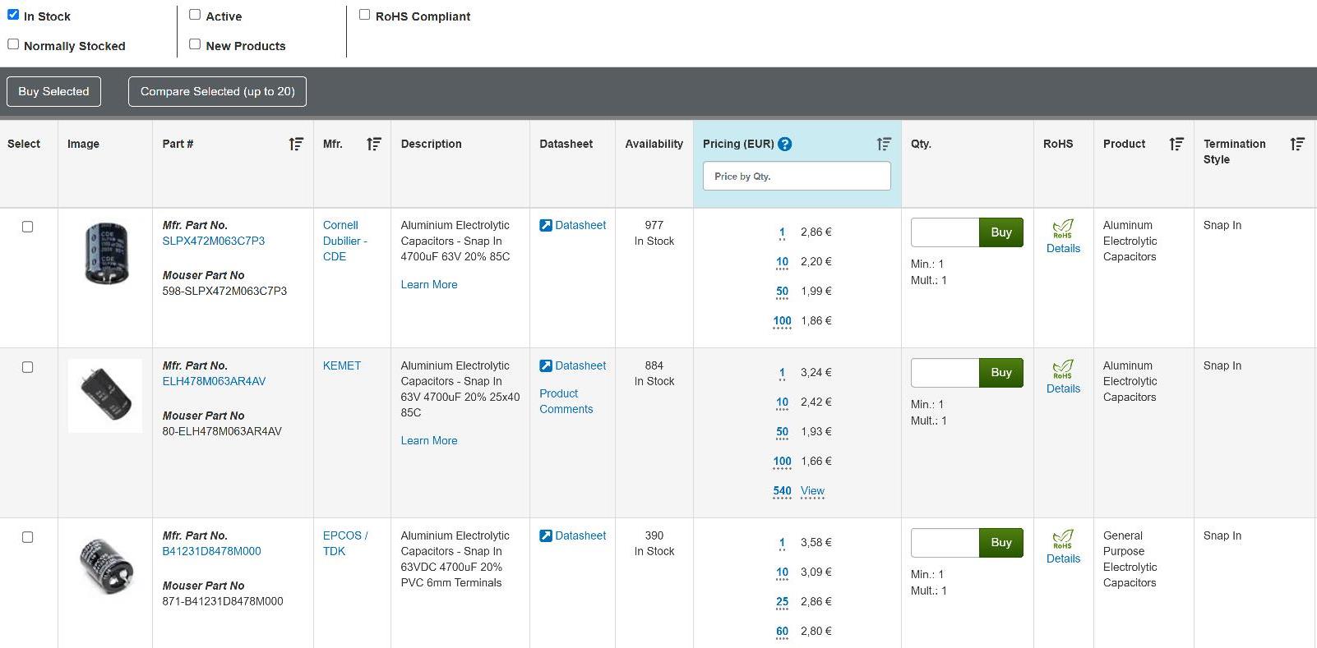Open EPCOS capacitor thumbnail image
This screenshot has width=1317, height=648.
coord(106,565)
